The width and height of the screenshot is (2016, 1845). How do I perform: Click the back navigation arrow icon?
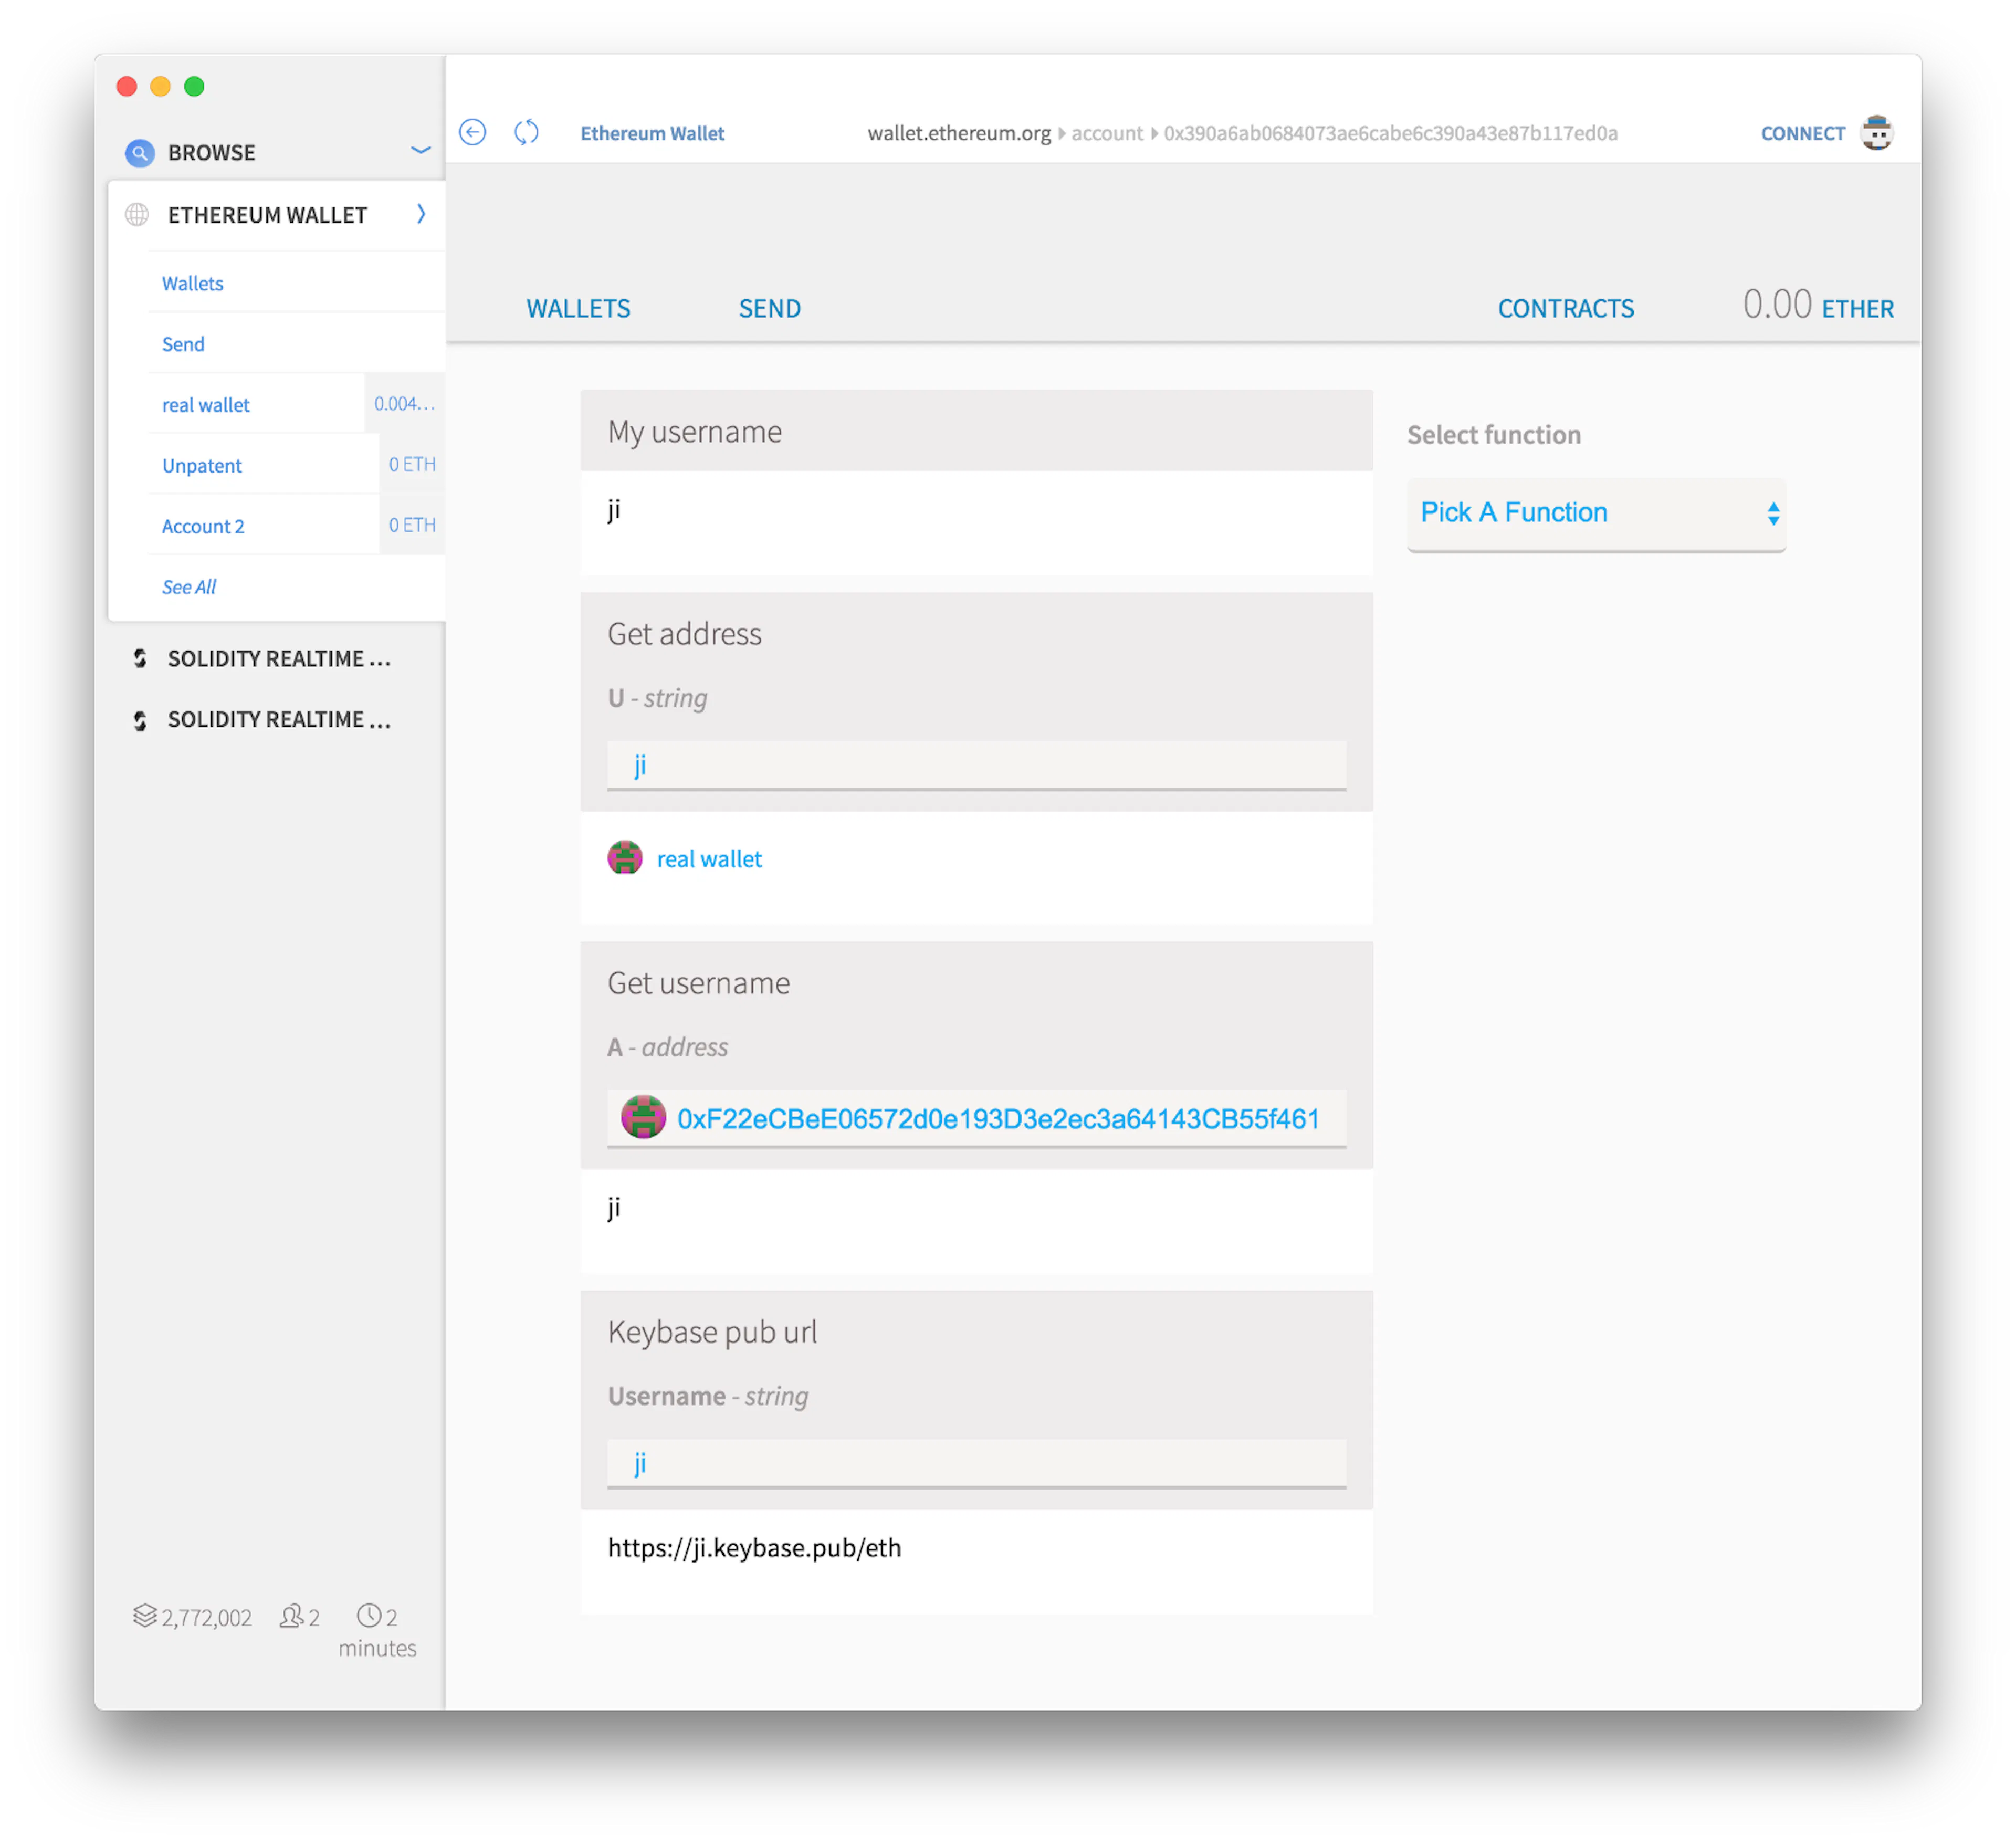pos(473,132)
